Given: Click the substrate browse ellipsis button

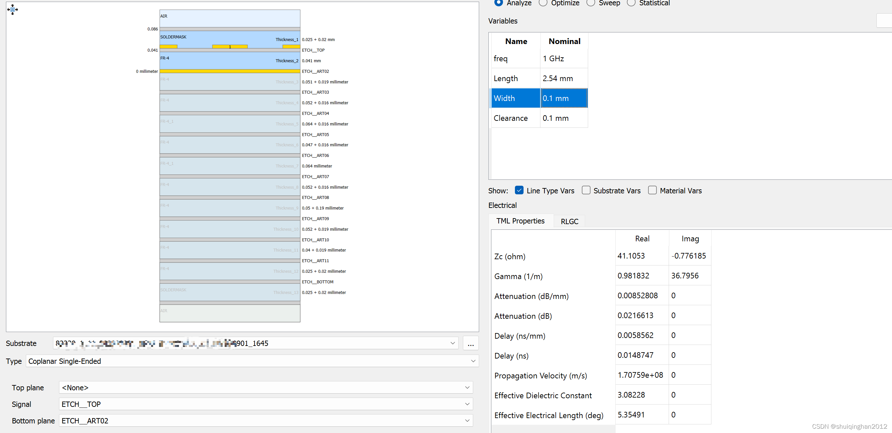Looking at the screenshot, I should click(x=470, y=343).
